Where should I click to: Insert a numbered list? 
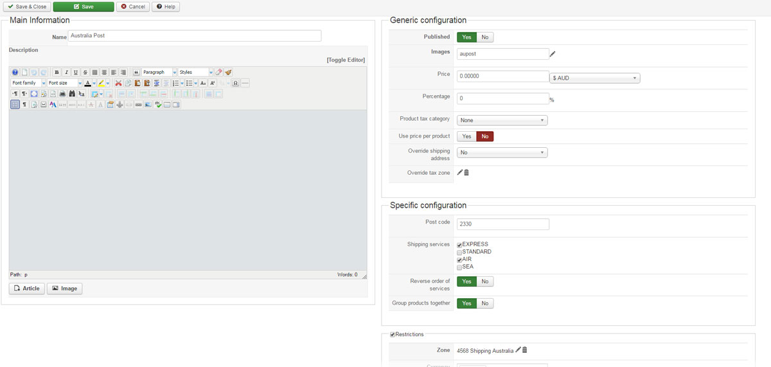coord(175,83)
